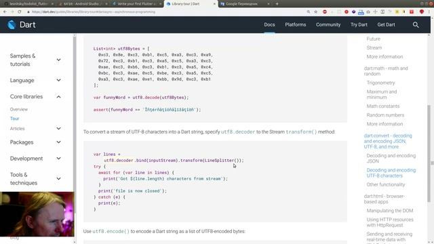
Task: Go to Get Dart
Action: tap(386, 24)
